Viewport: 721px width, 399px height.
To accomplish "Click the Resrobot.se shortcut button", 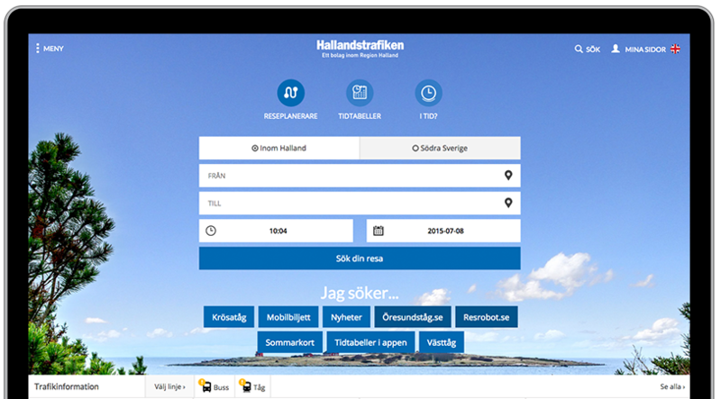I will (x=487, y=317).
